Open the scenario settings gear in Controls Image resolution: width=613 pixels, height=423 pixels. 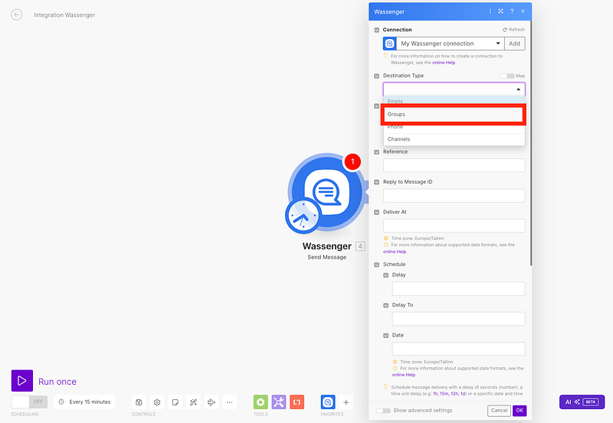point(157,402)
